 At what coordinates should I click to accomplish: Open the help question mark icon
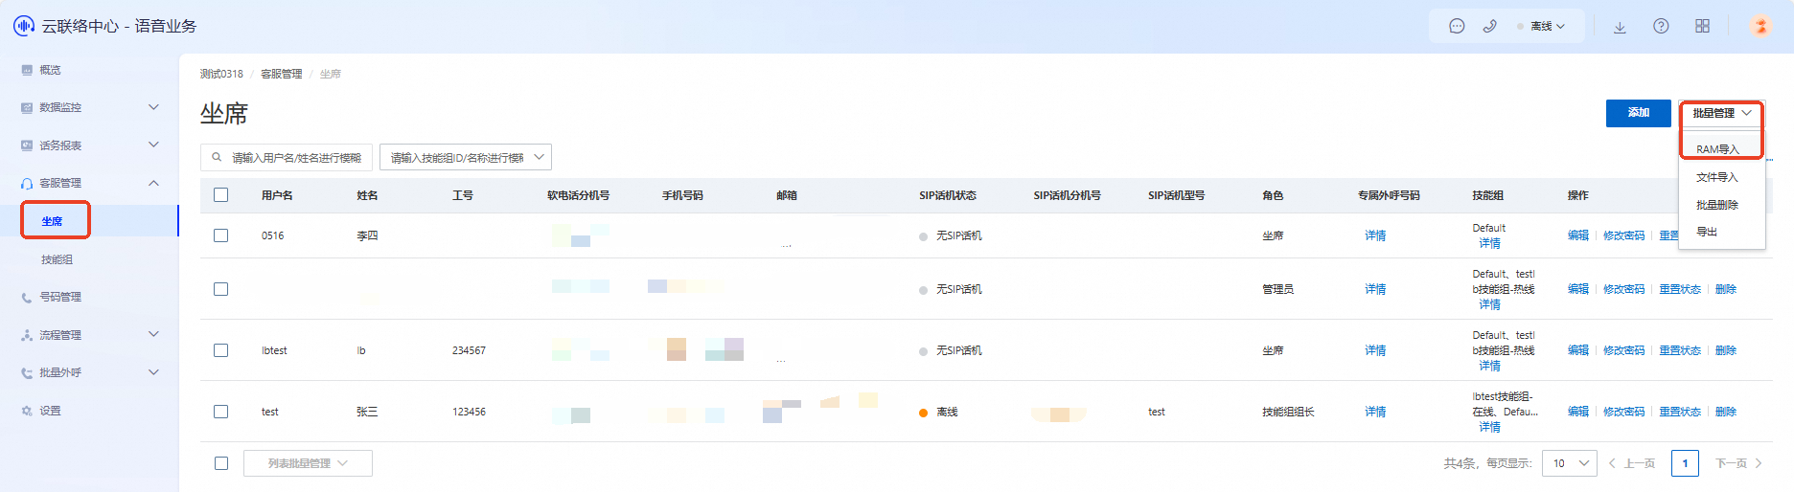point(1661,27)
